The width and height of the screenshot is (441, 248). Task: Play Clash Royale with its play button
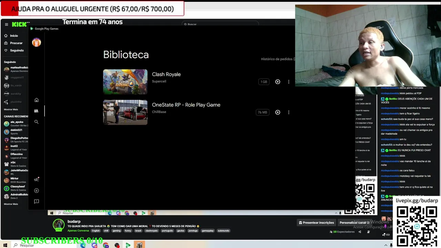[x=278, y=82]
